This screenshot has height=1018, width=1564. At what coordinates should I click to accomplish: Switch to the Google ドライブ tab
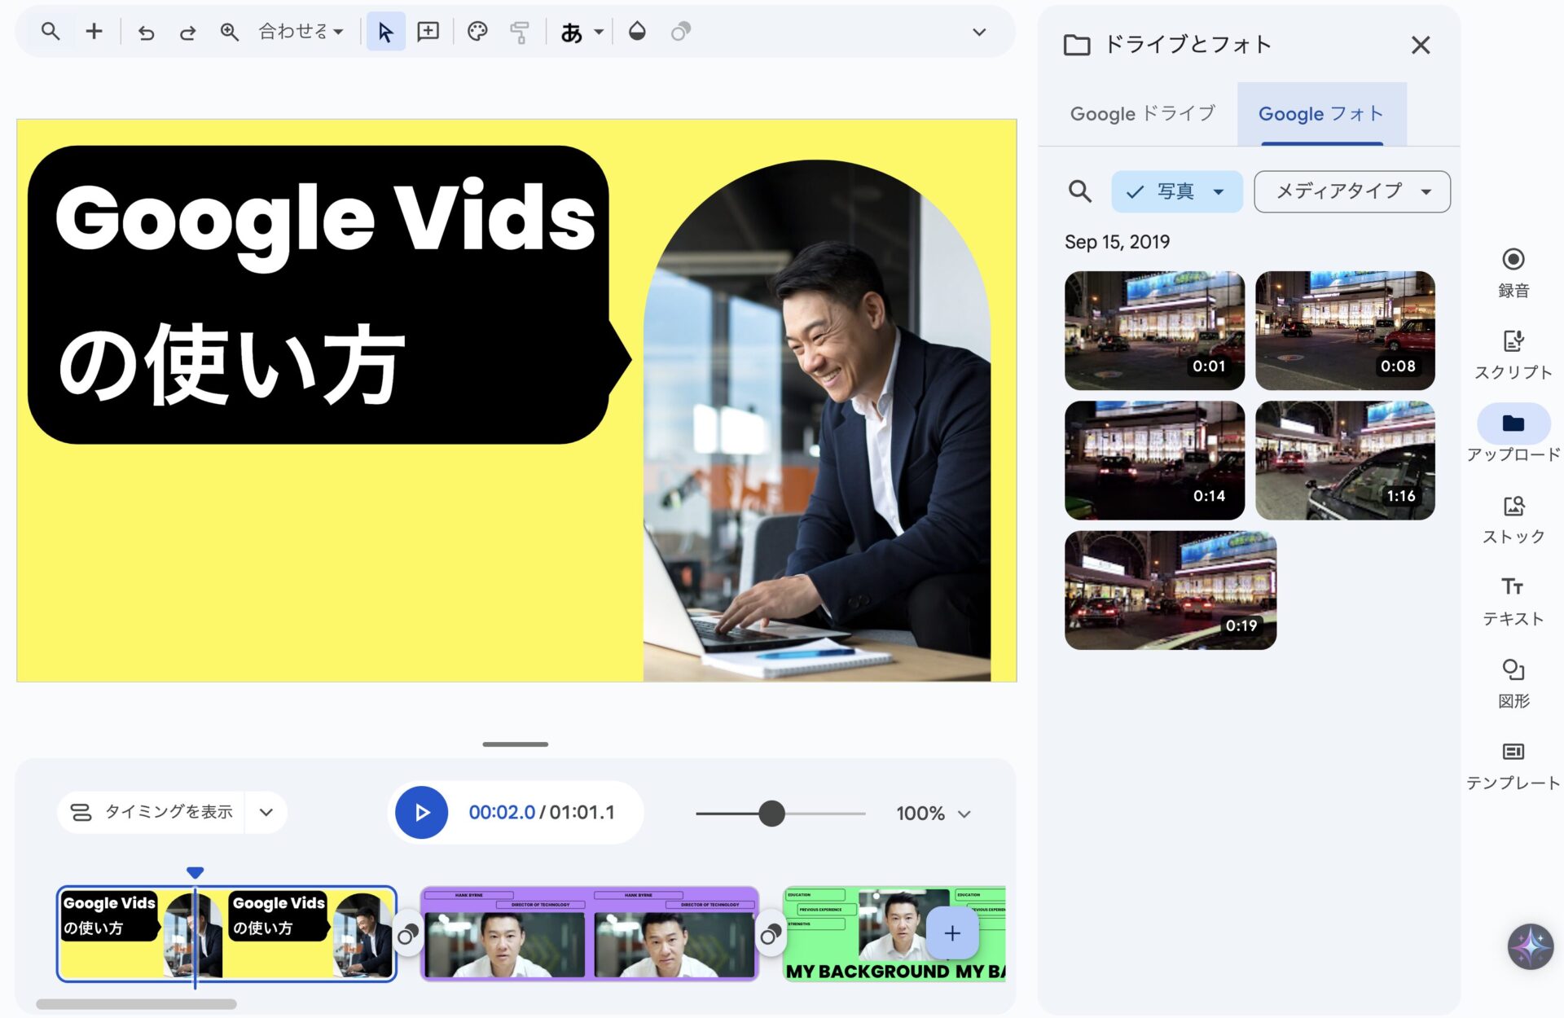[1140, 113]
